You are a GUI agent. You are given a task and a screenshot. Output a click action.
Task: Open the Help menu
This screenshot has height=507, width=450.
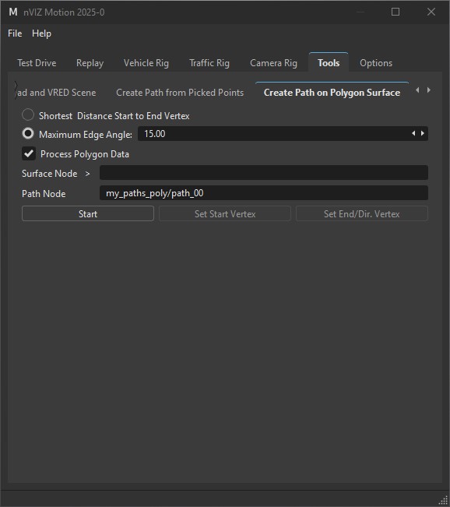tap(41, 33)
